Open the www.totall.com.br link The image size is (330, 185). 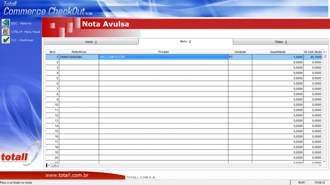(x=67, y=175)
